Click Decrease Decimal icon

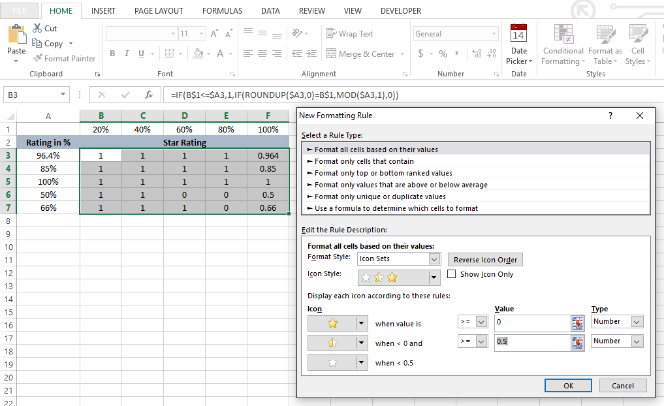pos(491,54)
